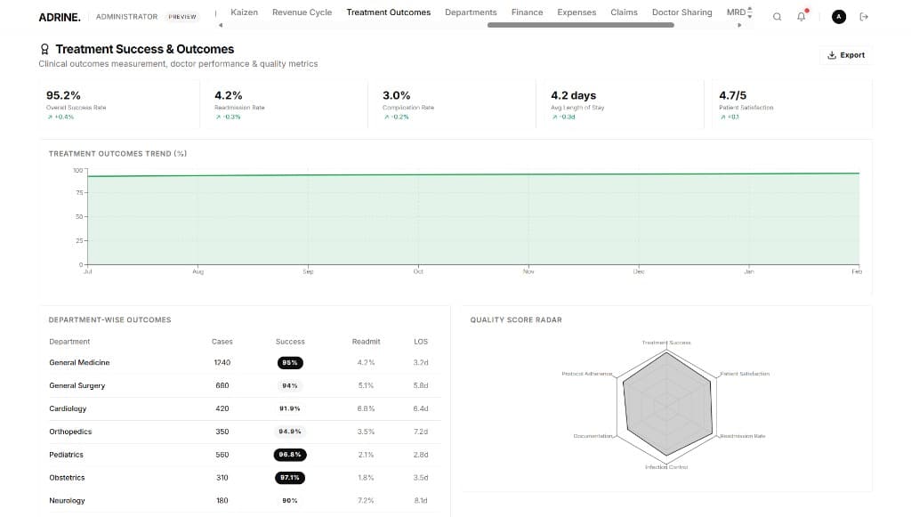Select the Finance tab
The height and width of the screenshot is (517, 911).
pyautogui.click(x=527, y=12)
